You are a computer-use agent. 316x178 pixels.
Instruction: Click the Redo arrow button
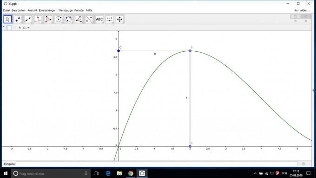(306, 16)
